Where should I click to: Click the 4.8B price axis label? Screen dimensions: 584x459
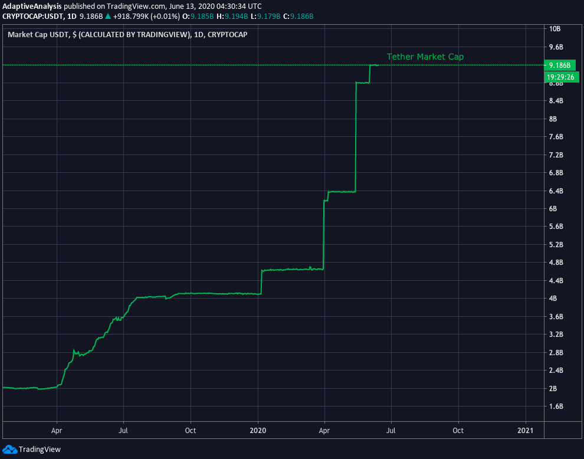click(x=556, y=263)
